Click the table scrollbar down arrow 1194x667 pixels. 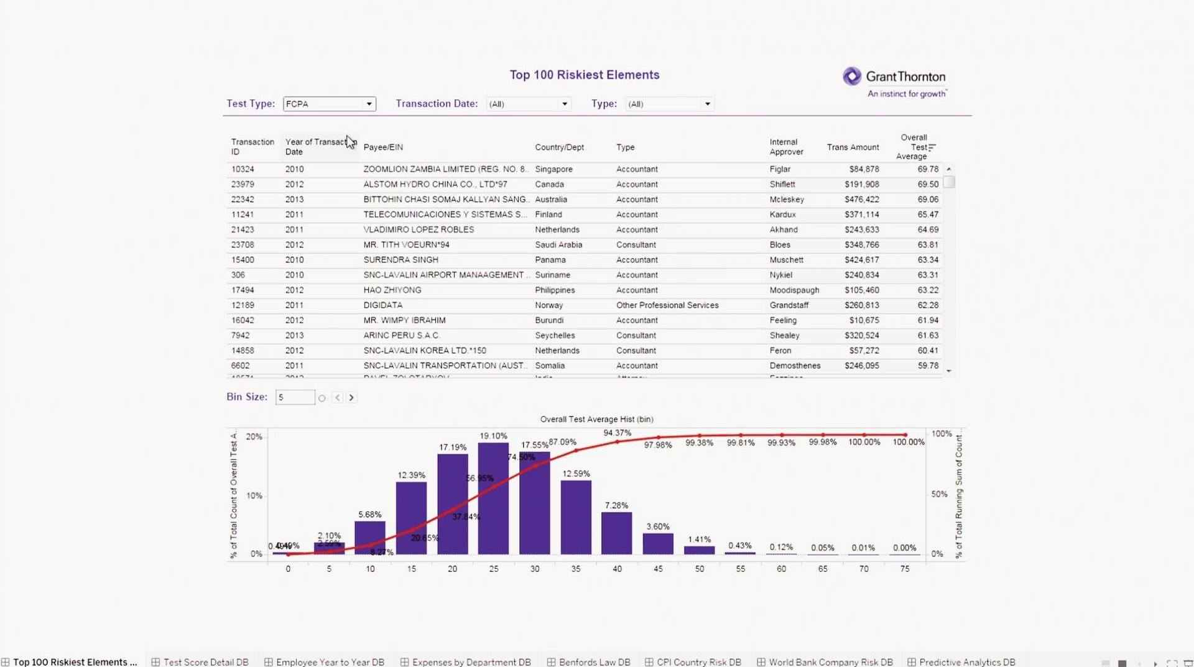click(x=949, y=371)
